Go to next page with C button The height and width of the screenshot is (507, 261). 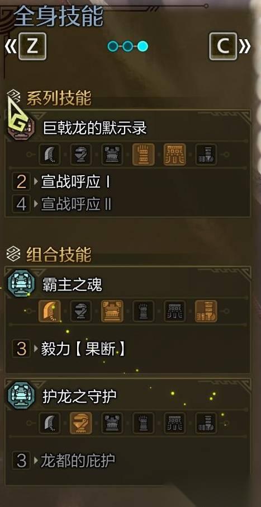pos(223,46)
